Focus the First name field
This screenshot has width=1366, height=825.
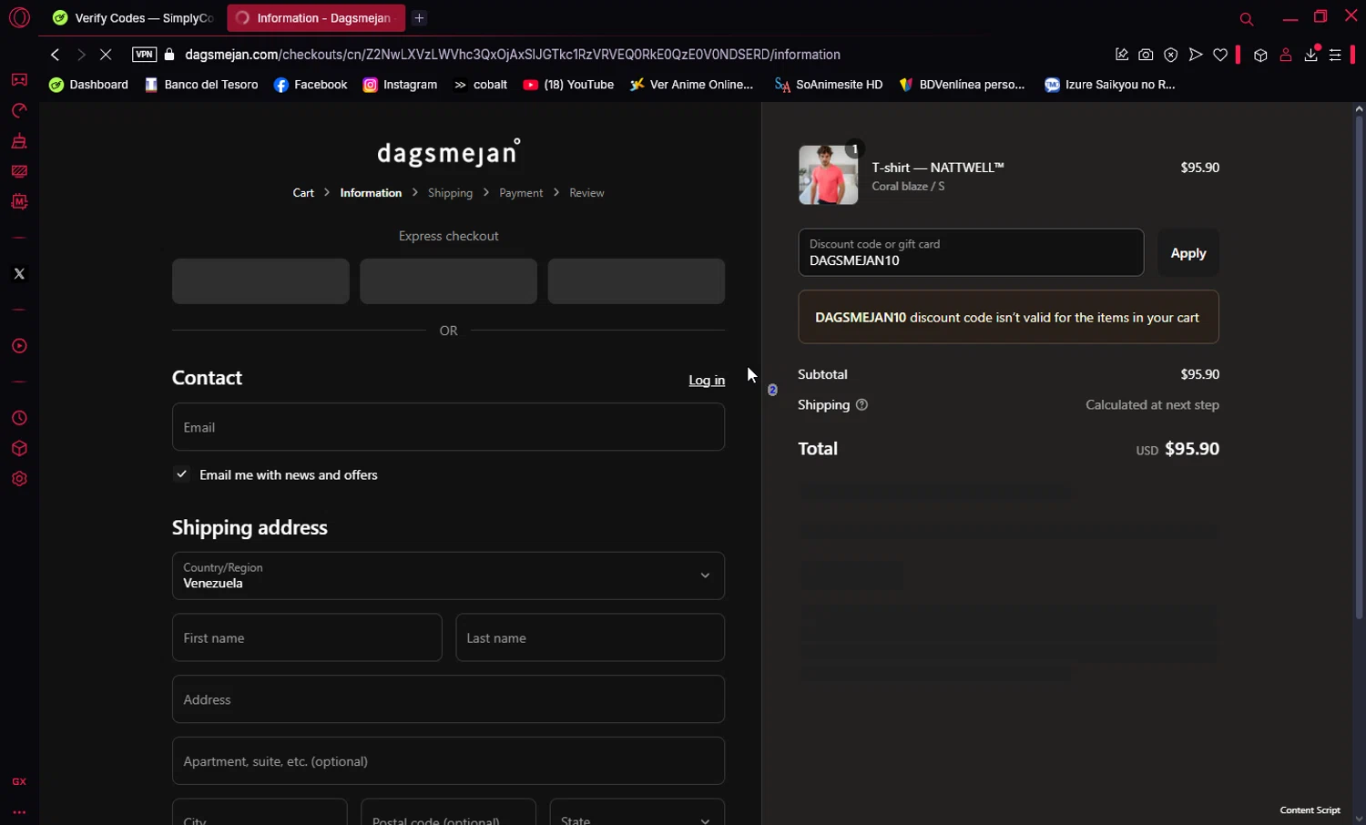[307, 637]
